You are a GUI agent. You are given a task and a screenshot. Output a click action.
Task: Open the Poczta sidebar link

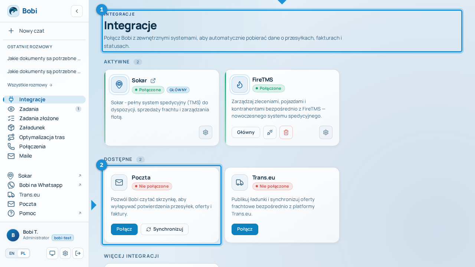[45, 204]
